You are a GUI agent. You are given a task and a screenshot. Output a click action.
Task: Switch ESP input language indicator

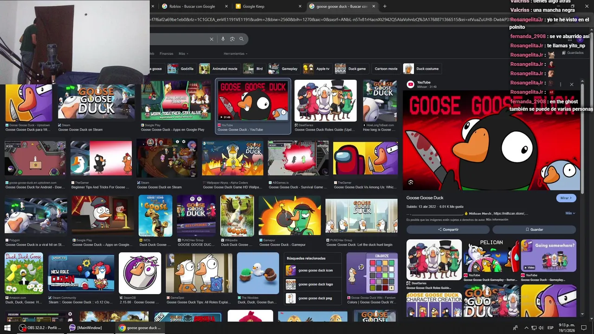[551, 328]
